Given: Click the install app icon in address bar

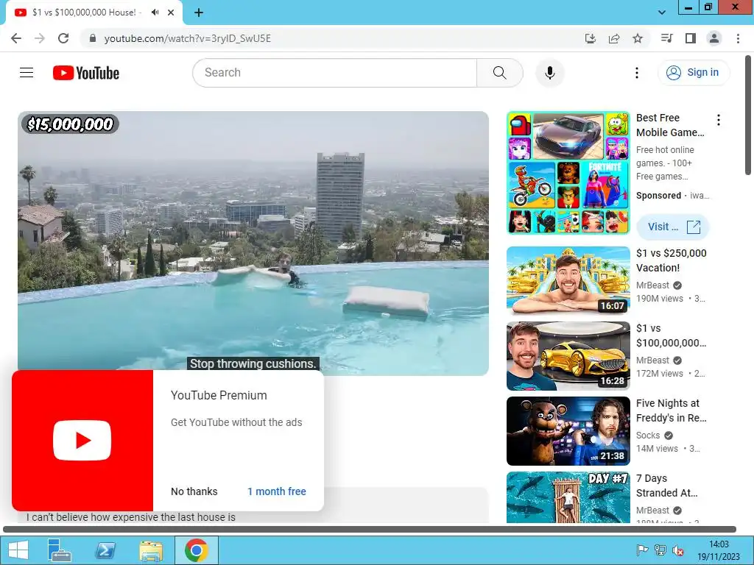Looking at the screenshot, I should tap(590, 38).
